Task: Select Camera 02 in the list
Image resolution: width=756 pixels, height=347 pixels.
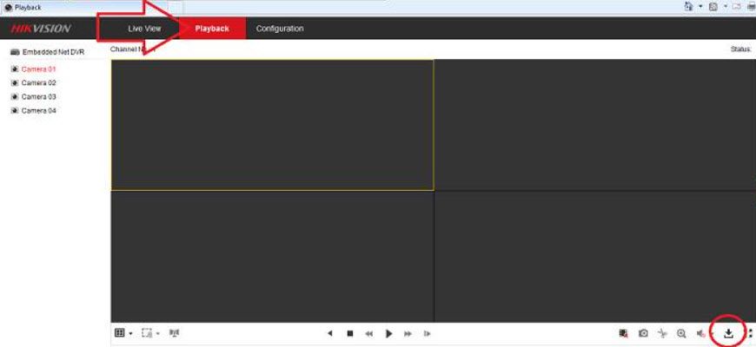Action: point(38,82)
